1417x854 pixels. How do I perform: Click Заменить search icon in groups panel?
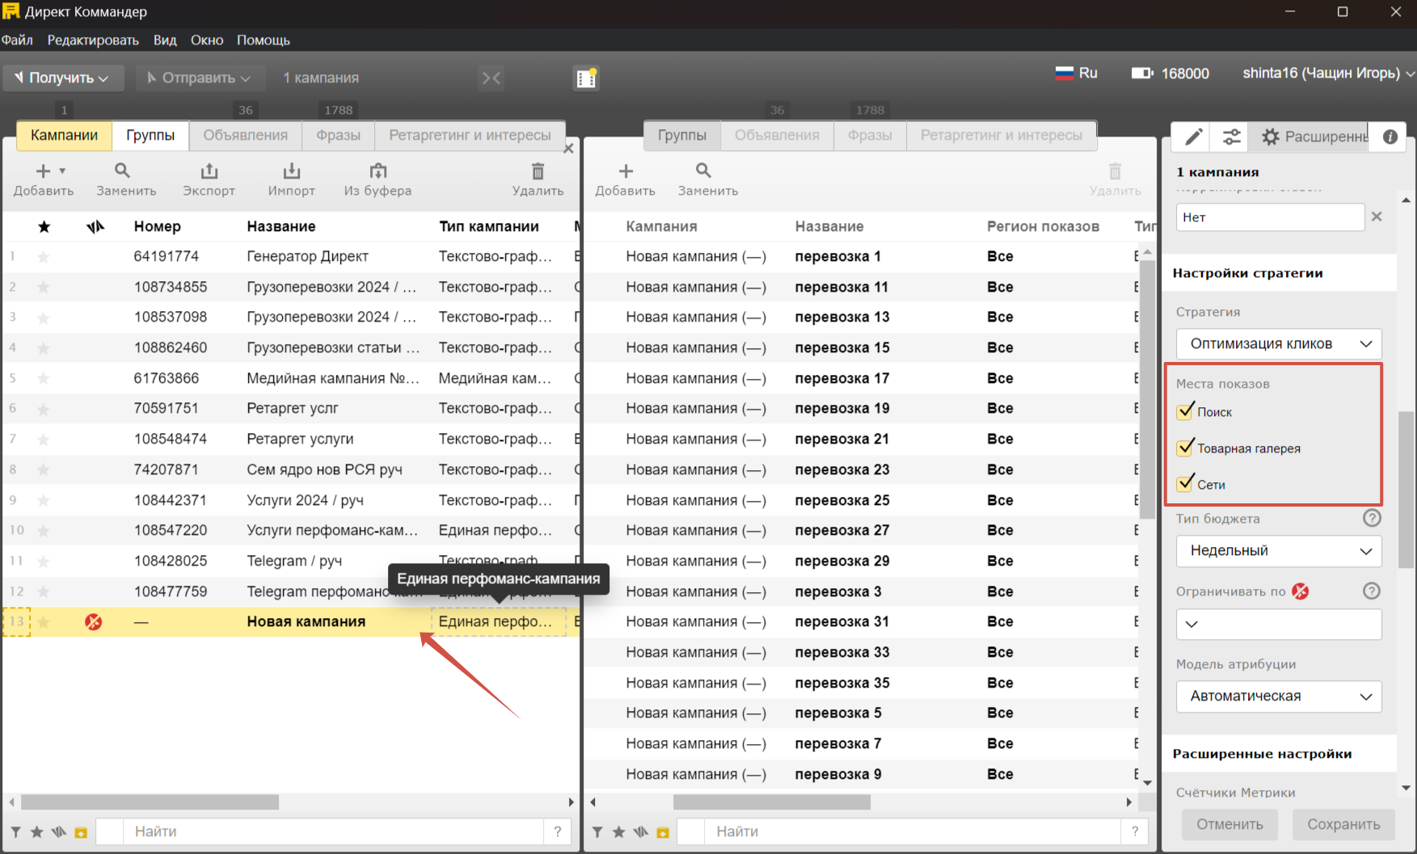pos(704,170)
